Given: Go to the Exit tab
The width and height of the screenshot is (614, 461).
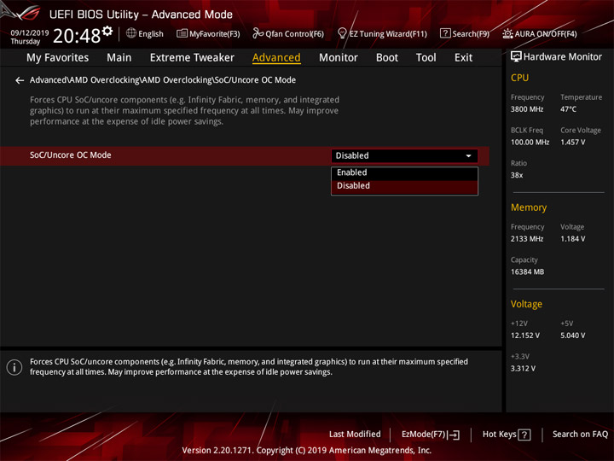Looking at the screenshot, I should click(x=463, y=58).
